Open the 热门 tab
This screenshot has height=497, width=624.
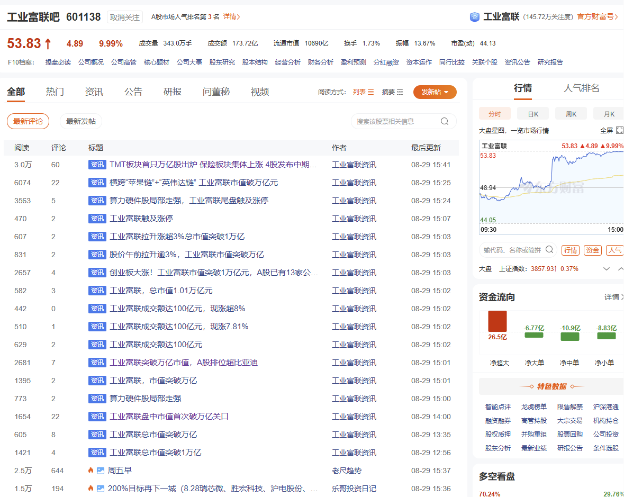pyautogui.click(x=55, y=92)
